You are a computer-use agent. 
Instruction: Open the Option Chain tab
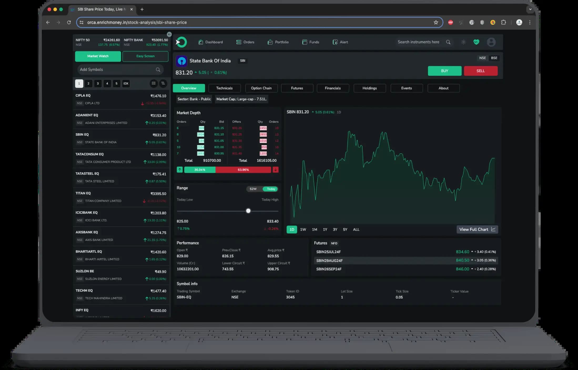[261, 88]
